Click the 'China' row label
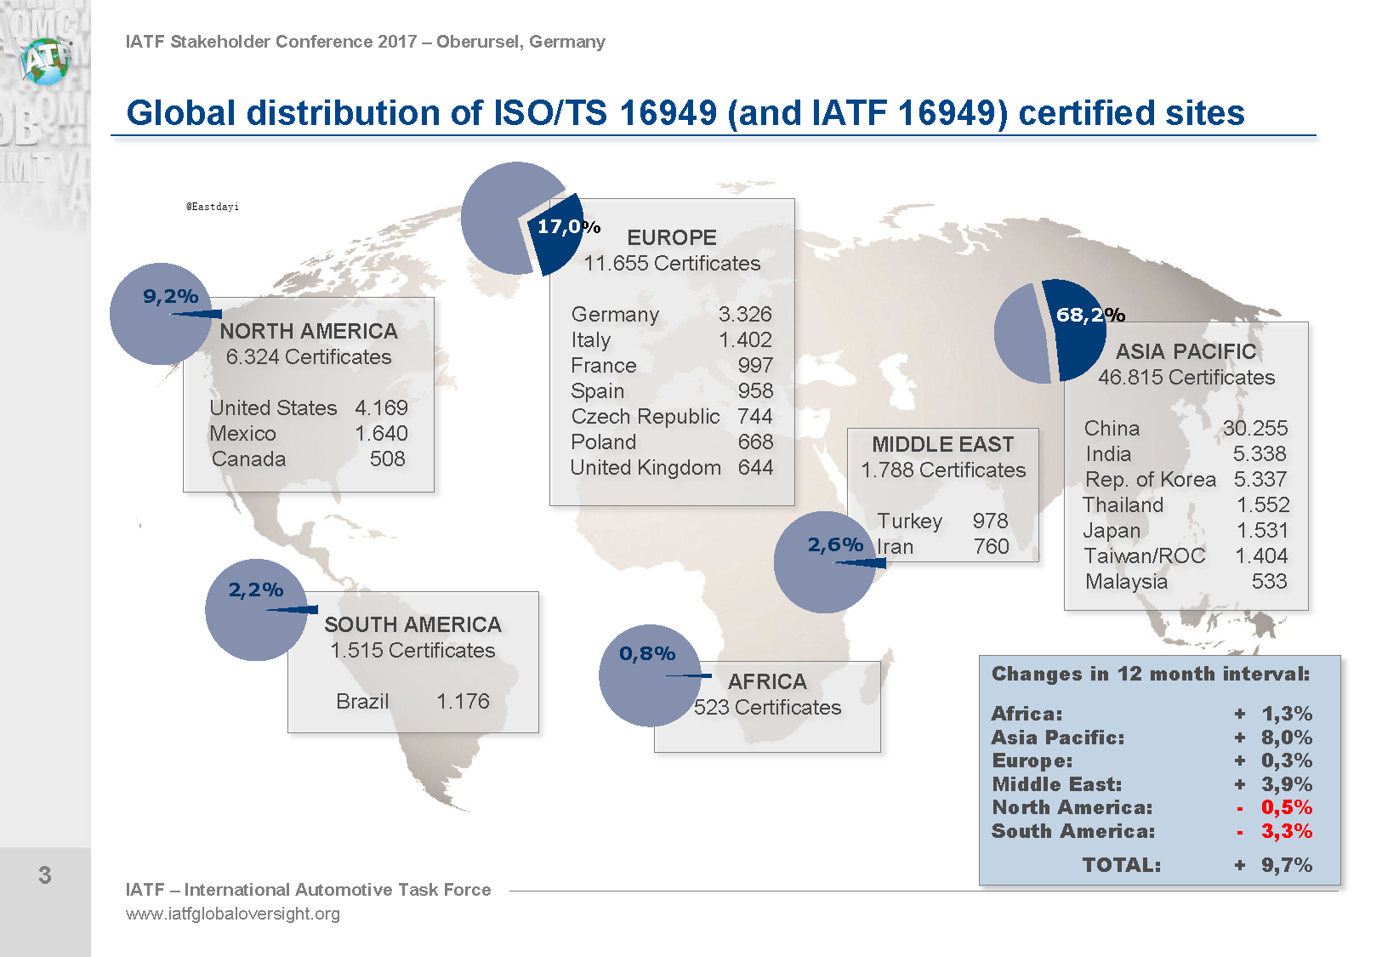The width and height of the screenshot is (1382, 957). (x=1112, y=428)
